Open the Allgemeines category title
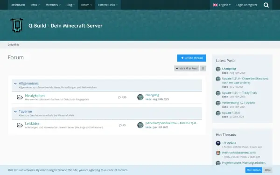The height and width of the screenshot is (175, 280). [x=28, y=84]
